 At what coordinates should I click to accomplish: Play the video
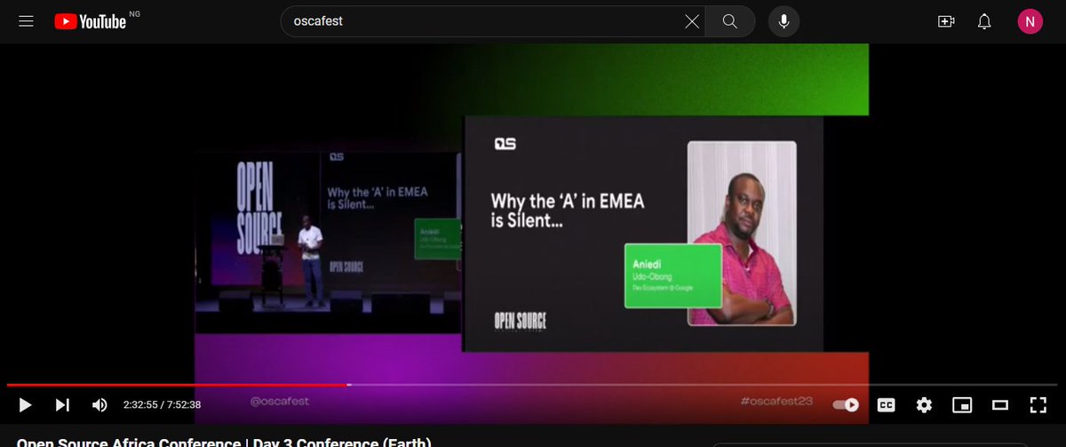(26, 405)
